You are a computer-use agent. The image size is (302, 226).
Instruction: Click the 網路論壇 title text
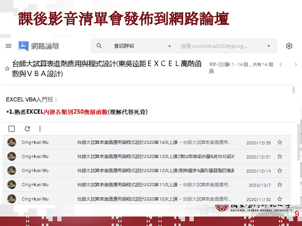pyautogui.click(x=45, y=46)
